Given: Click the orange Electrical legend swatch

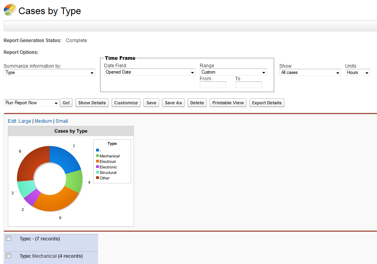Looking at the screenshot, I should [97, 161].
